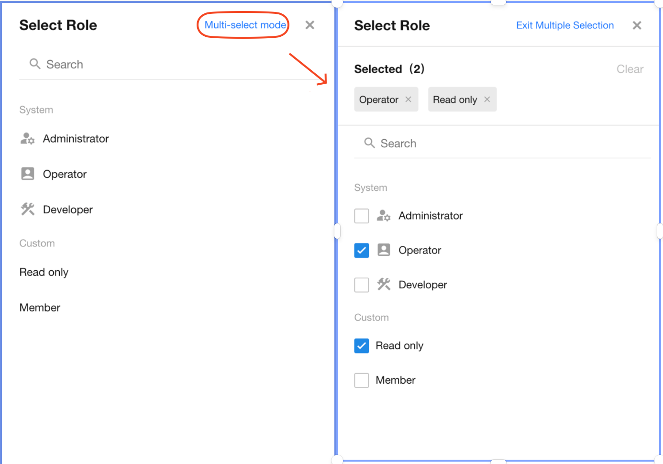Enable the Developer checkbox
This screenshot has height=464, width=663.
pos(362,285)
